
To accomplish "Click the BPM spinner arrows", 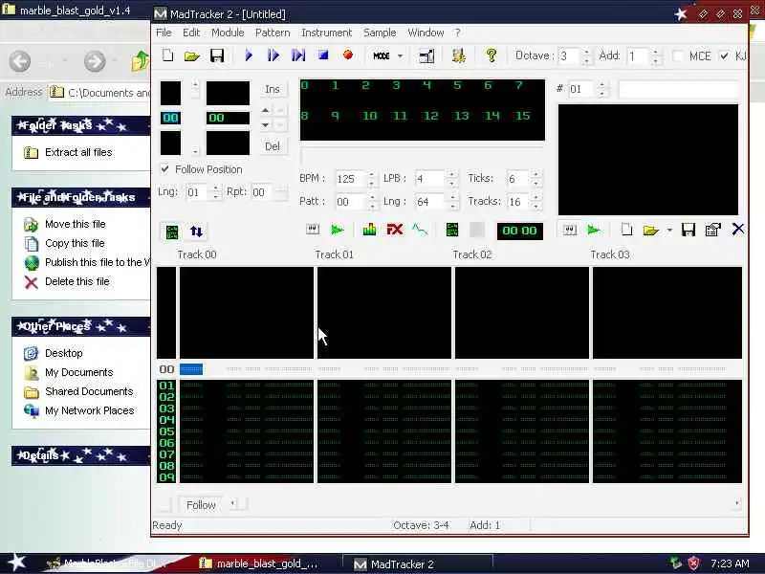I will [x=372, y=178].
